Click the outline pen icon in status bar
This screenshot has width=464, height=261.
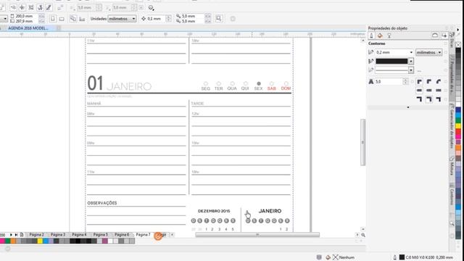point(394,257)
